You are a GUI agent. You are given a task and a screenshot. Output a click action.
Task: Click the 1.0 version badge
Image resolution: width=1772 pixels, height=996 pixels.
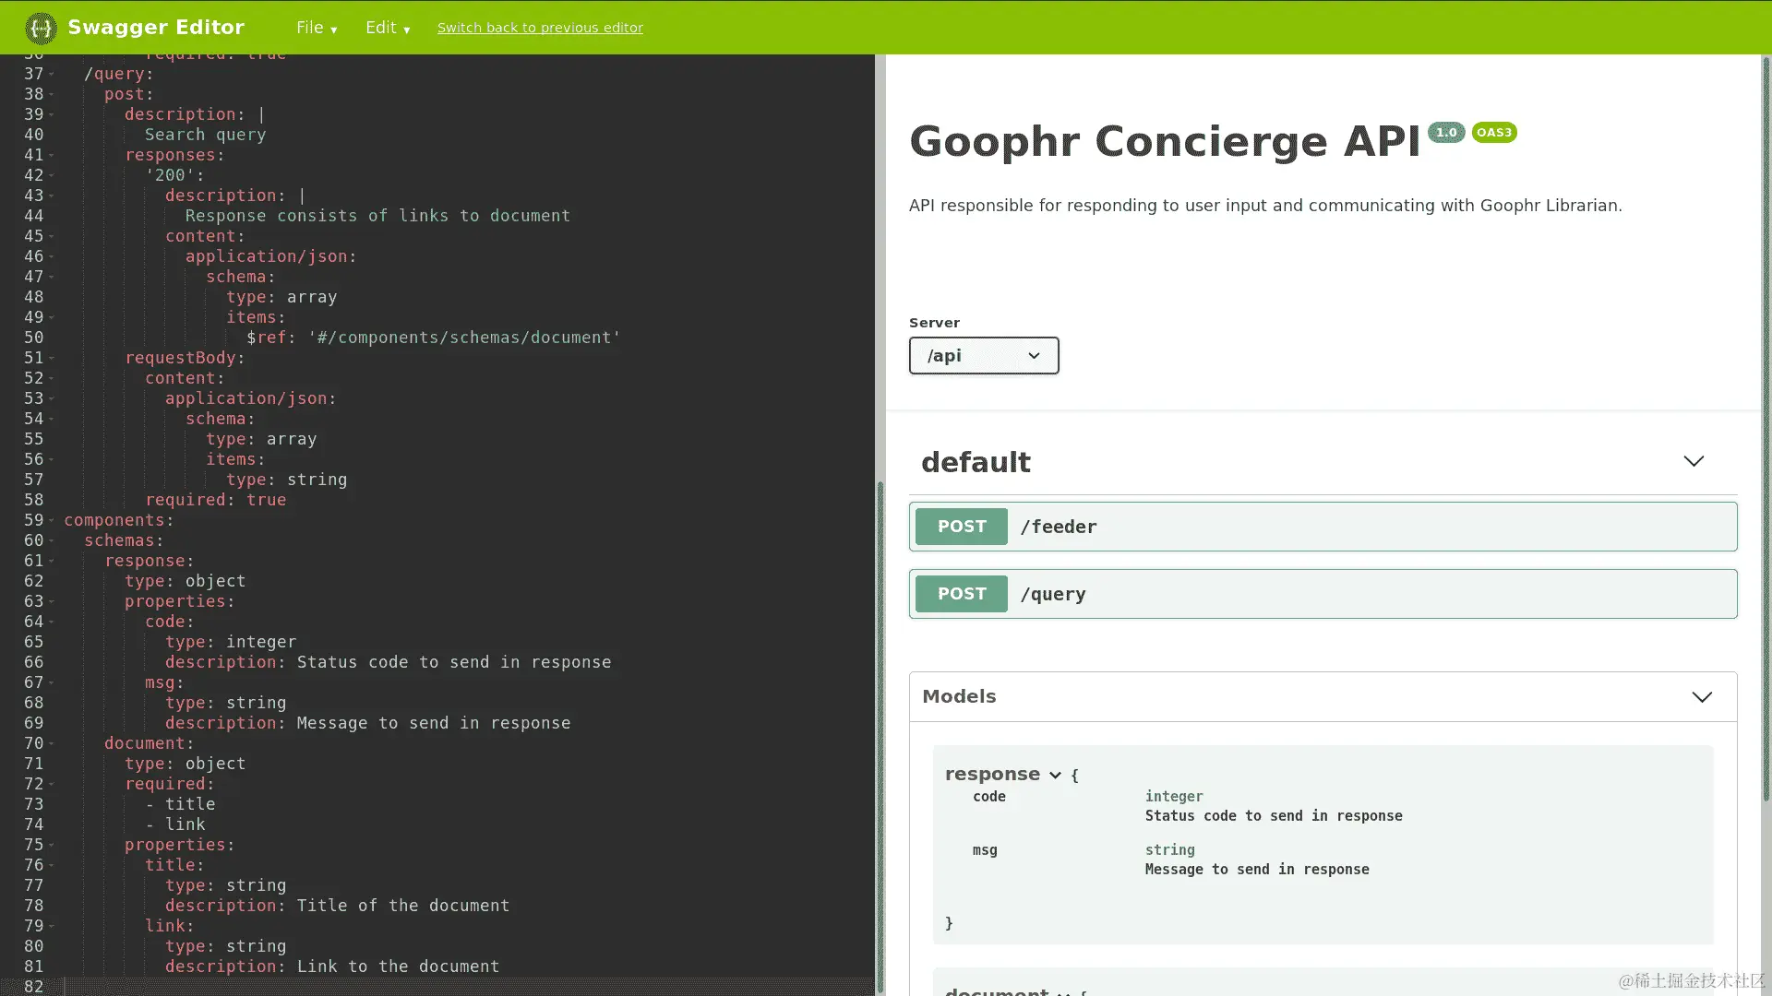click(1446, 133)
